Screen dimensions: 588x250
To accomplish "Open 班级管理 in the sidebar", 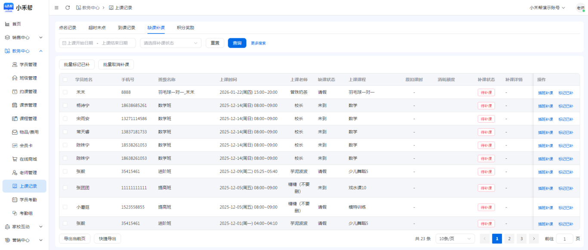I will (x=28, y=78).
